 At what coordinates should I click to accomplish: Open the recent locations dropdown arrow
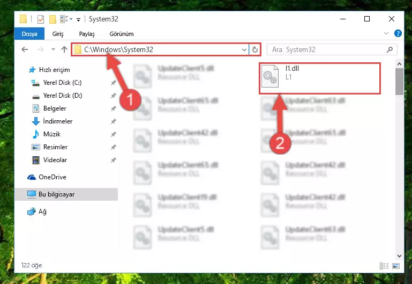click(x=53, y=49)
